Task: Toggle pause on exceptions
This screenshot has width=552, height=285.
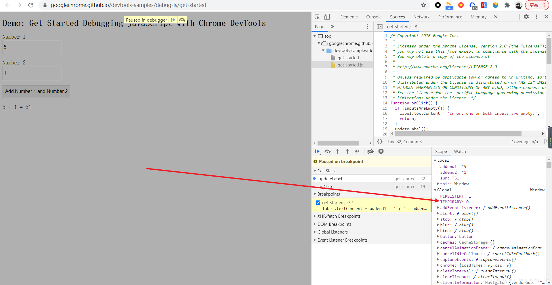Action: [381, 151]
